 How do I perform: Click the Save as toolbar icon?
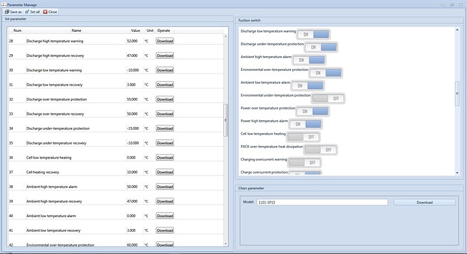click(x=7, y=12)
